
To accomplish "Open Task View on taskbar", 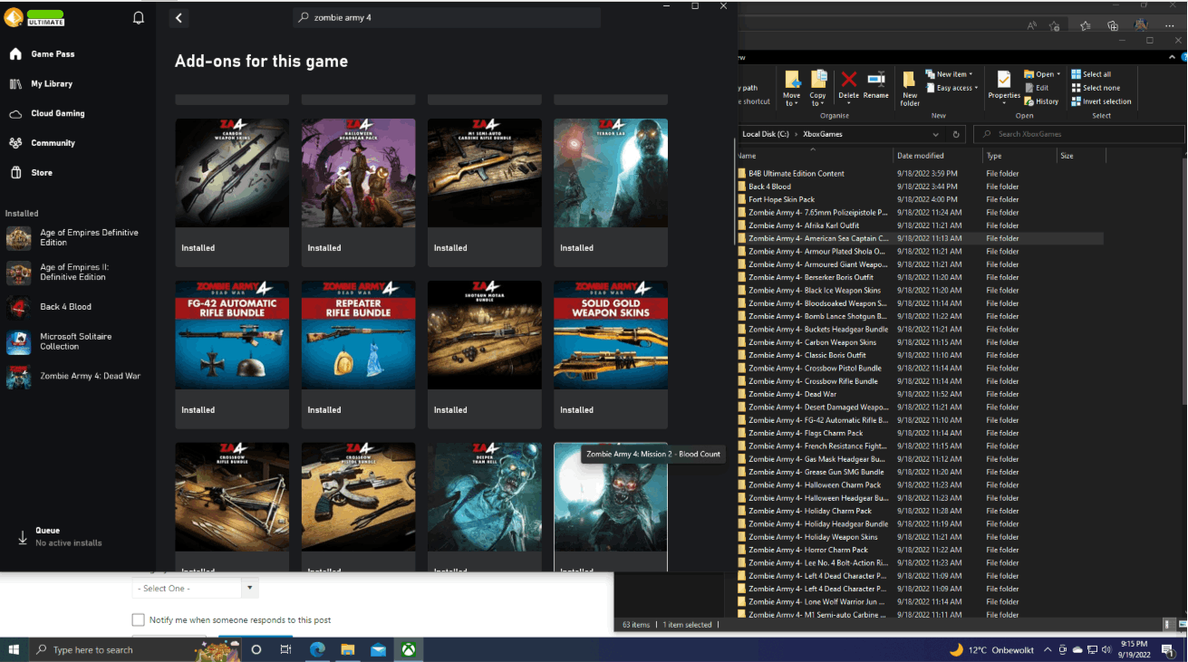I will [285, 649].
